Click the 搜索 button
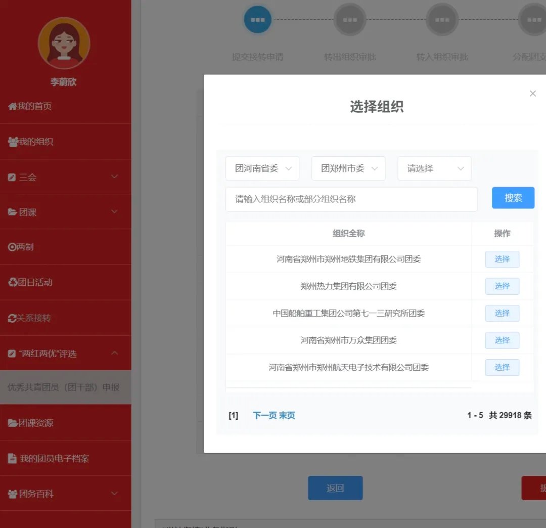 [x=513, y=198]
